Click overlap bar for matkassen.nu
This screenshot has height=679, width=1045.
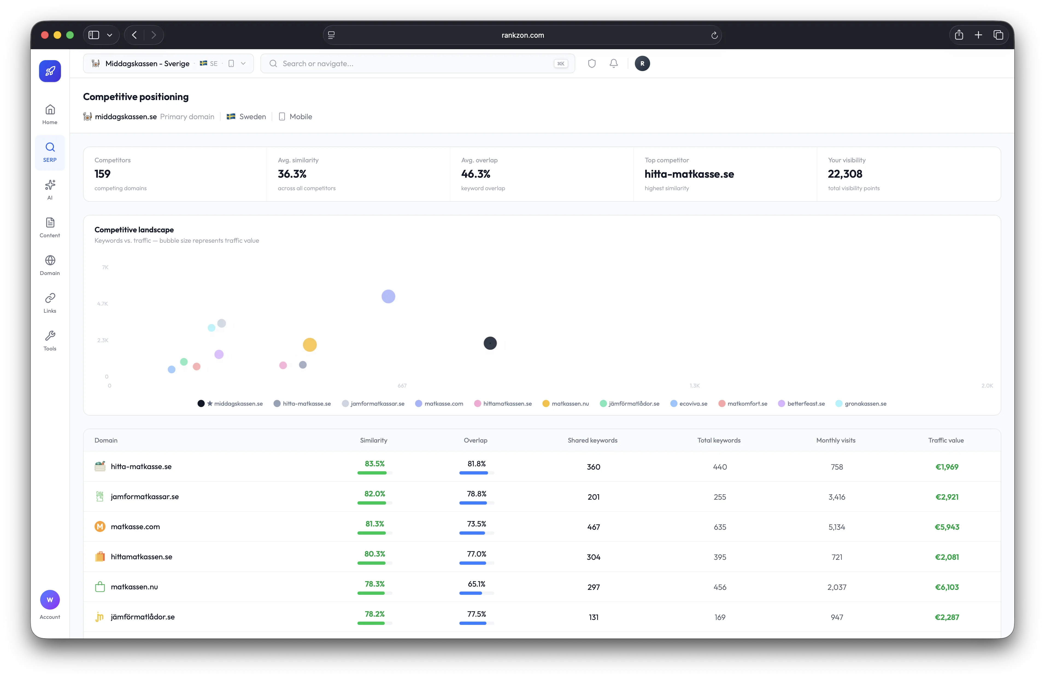476,593
